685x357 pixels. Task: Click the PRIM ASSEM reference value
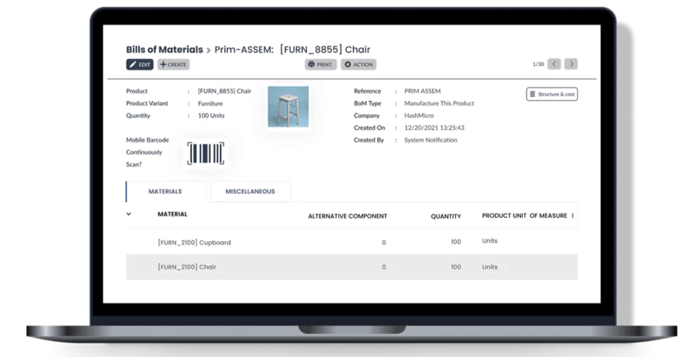coord(422,91)
